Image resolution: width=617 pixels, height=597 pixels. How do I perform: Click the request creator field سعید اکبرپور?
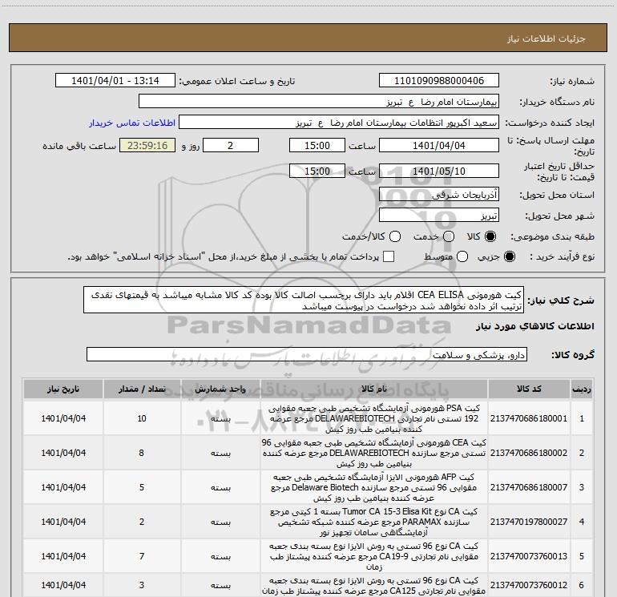pyautogui.click(x=339, y=123)
